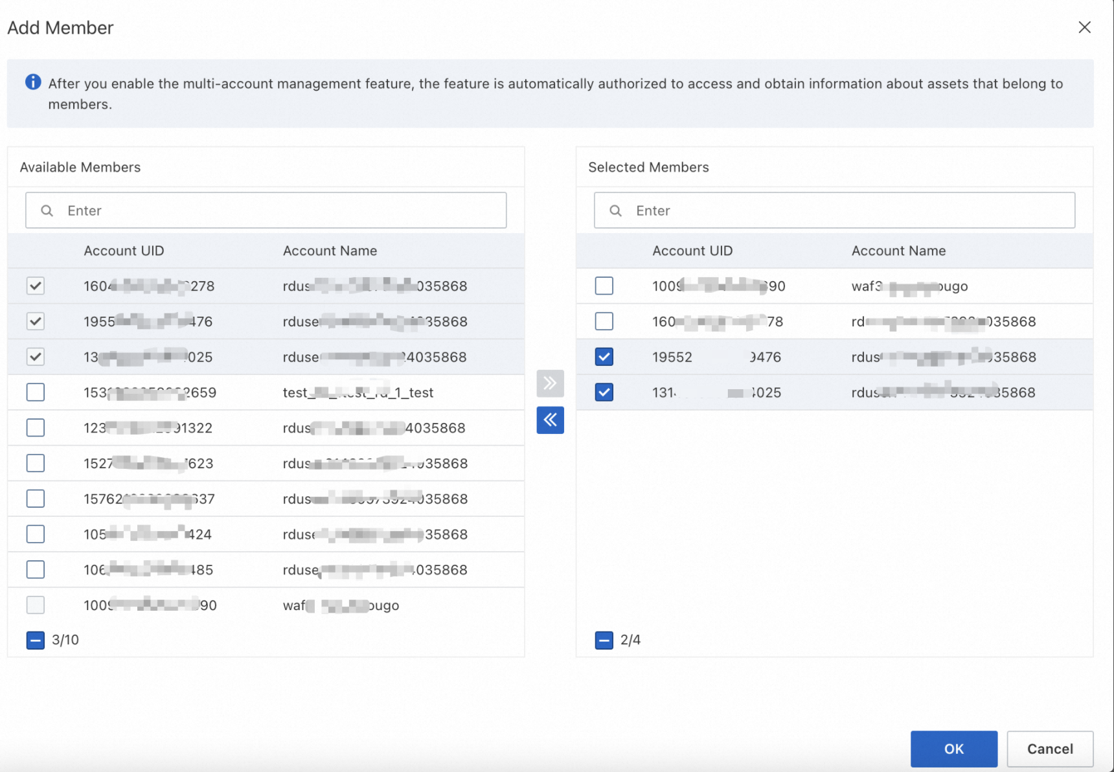Click Account Name header in Selected Members

click(x=898, y=251)
